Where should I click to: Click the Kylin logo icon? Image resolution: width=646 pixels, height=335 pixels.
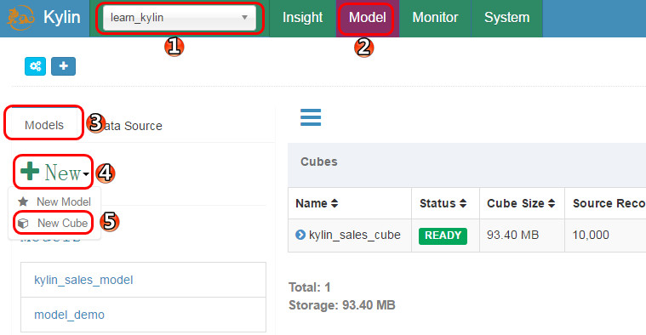click(20, 18)
